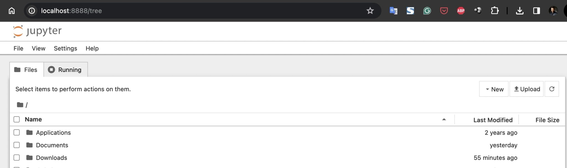Refresh the file list
The height and width of the screenshot is (168, 567).
[x=552, y=89]
